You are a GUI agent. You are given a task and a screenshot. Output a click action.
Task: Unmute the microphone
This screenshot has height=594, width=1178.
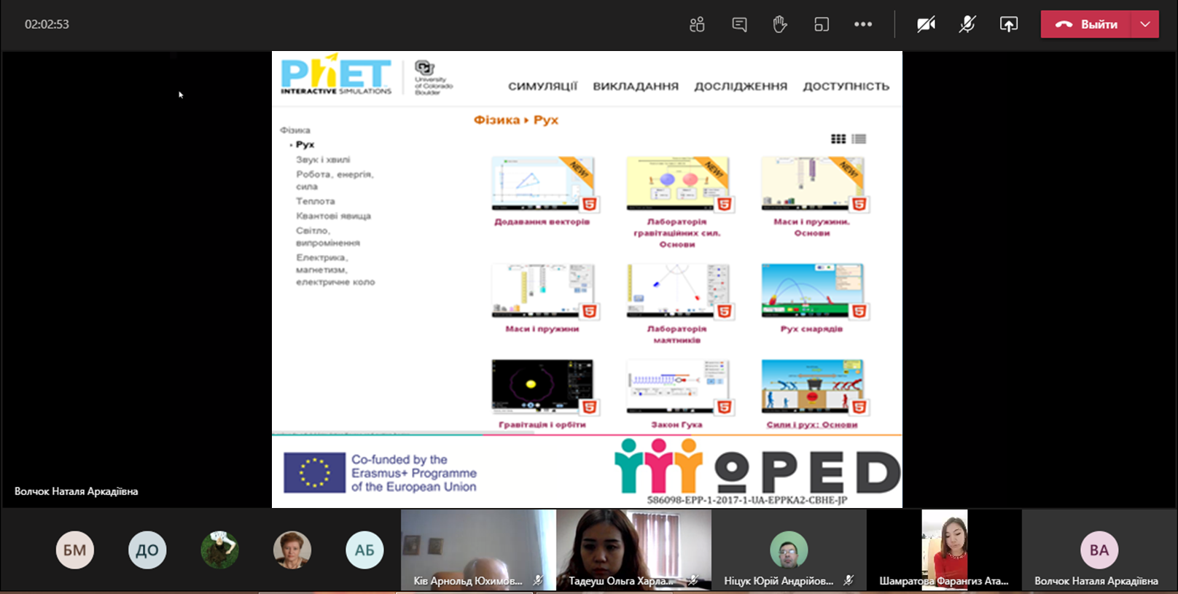tap(967, 24)
